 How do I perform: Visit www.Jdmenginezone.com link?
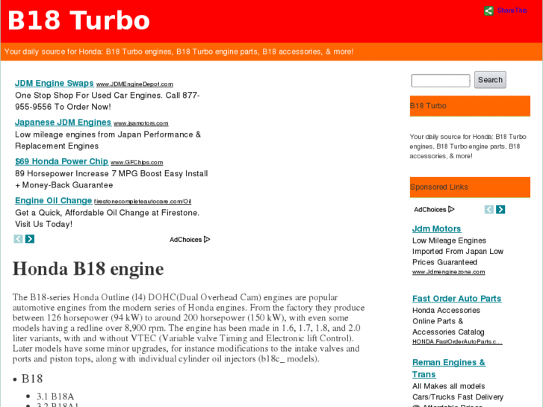point(448,273)
